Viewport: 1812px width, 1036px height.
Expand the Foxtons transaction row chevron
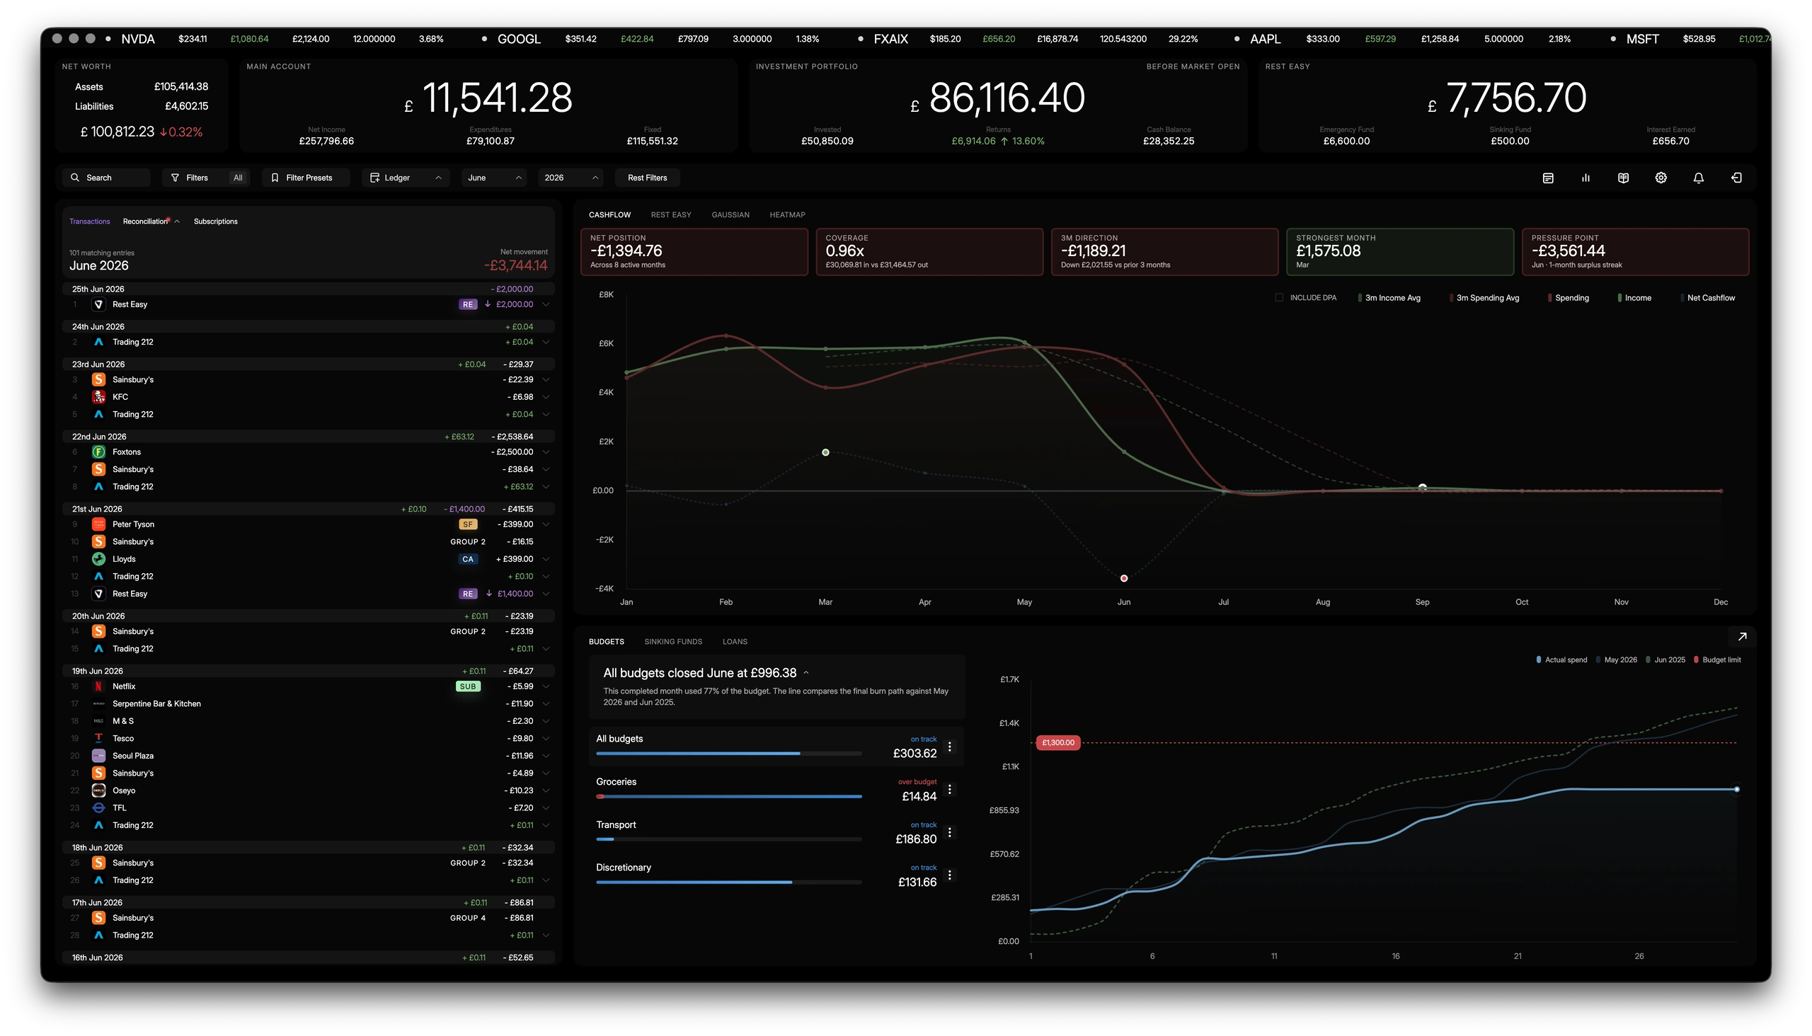[x=546, y=451]
